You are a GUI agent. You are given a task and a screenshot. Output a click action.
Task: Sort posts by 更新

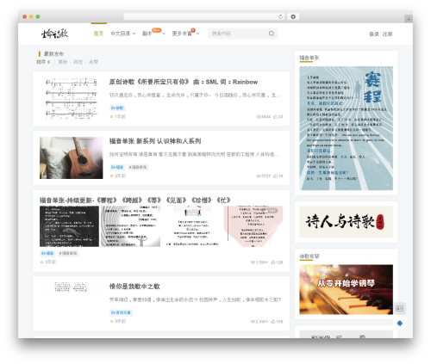tap(63, 62)
